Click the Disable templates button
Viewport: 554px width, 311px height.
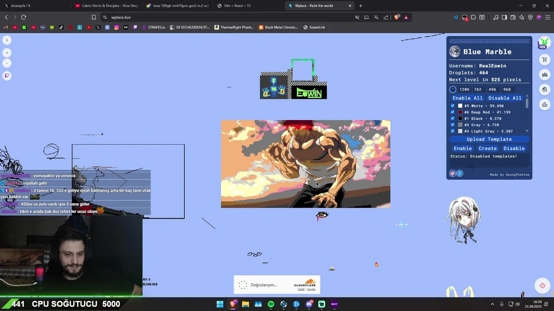click(x=514, y=149)
